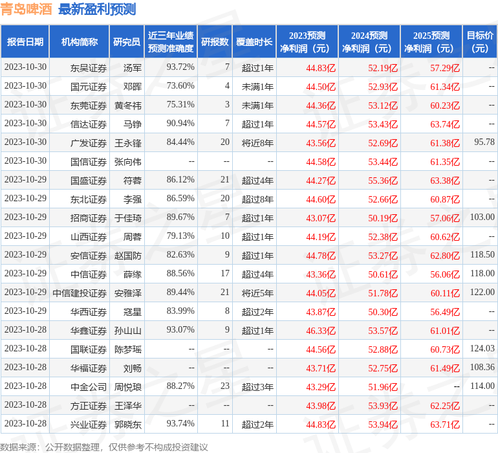Viewport: 498px width, 453px height.
Task: Click the 2025预测净利润 header
Action: 431,41
